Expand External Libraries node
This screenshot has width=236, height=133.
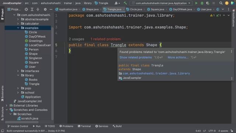point(7,105)
